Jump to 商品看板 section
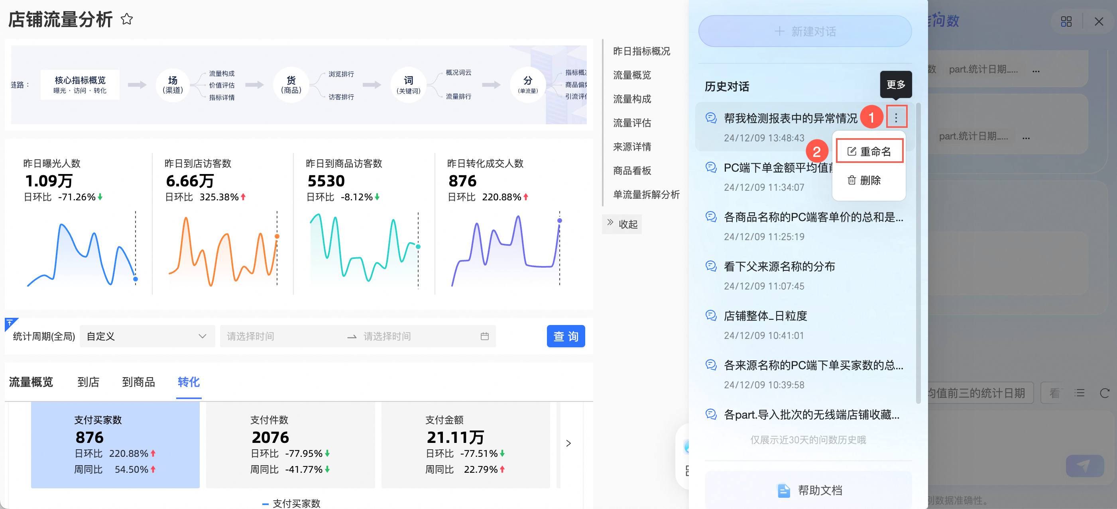The height and width of the screenshot is (509, 1117). point(632,170)
